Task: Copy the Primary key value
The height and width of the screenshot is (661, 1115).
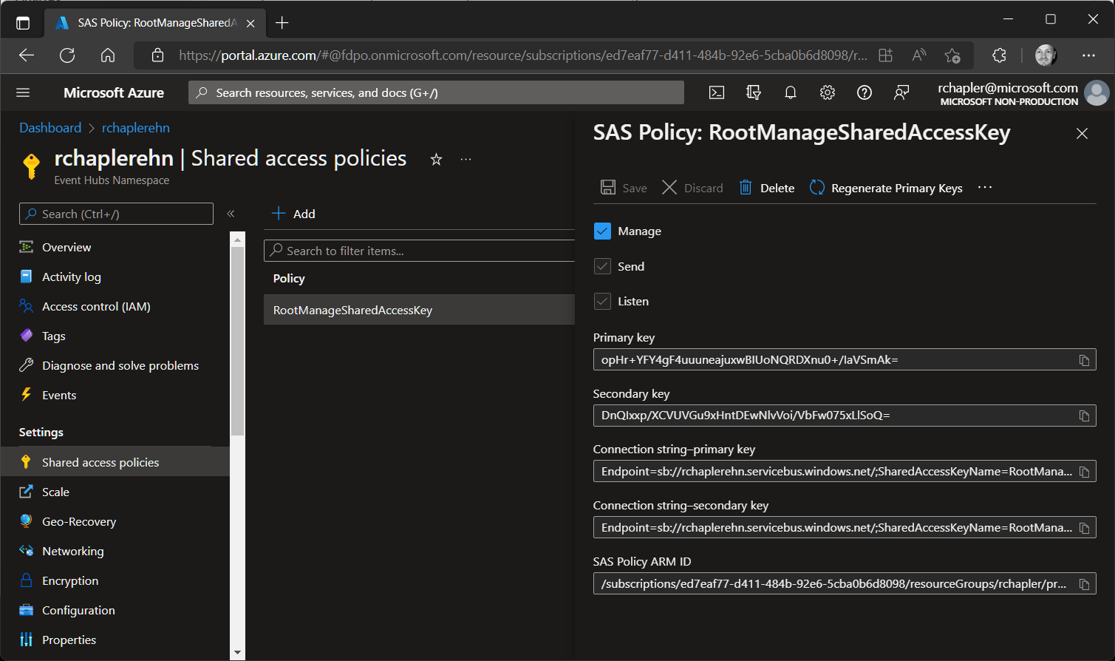Action: pos(1085,359)
